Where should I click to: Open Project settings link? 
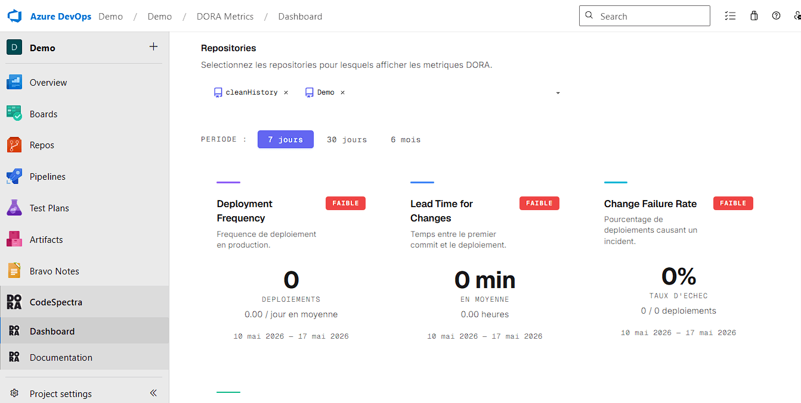(x=61, y=393)
